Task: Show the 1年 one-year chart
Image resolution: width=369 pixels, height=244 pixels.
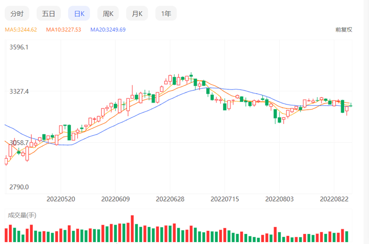Action: coord(166,14)
